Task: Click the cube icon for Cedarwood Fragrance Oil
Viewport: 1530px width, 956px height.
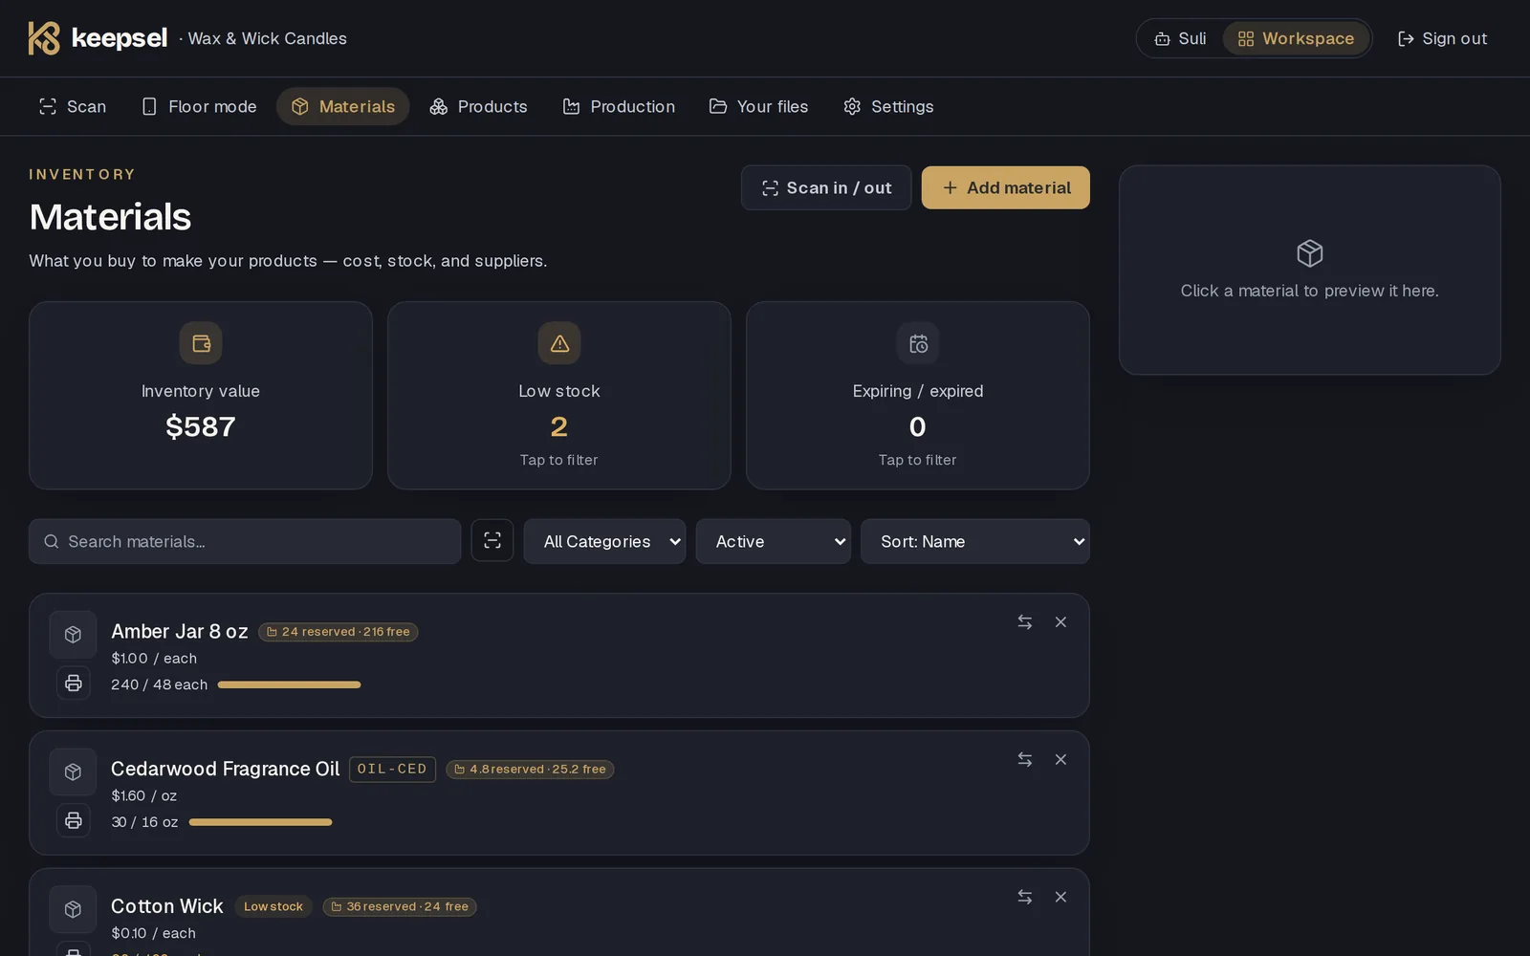Action: [73, 771]
